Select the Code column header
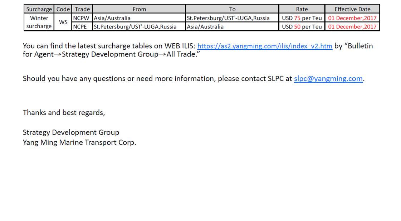The width and height of the screenshot is (401, 221). point(63,9)
